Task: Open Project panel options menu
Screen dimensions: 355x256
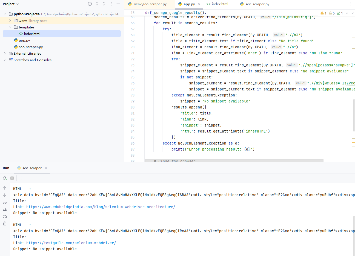Action: (111, 4)
